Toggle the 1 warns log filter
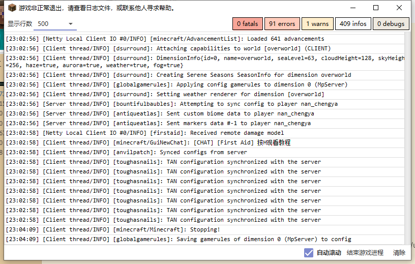Viewport: 415px width, 264px height. tap(317, 23)
